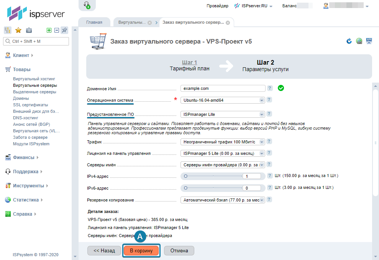The width and height of the screenshot is (379, 260).
Task: Expand the Инструменты menu section
Action: point(26,186)
